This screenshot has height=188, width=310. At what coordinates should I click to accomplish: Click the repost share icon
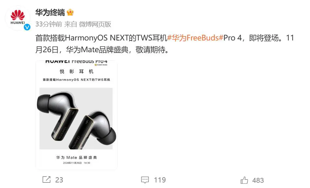tap(47, 180)
